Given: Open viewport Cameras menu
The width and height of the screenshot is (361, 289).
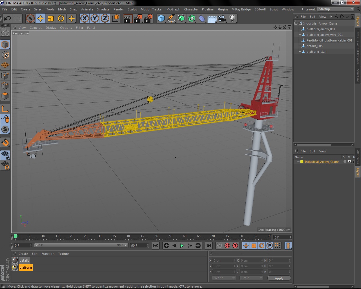Looking at the screenshot, I should 36,28.
